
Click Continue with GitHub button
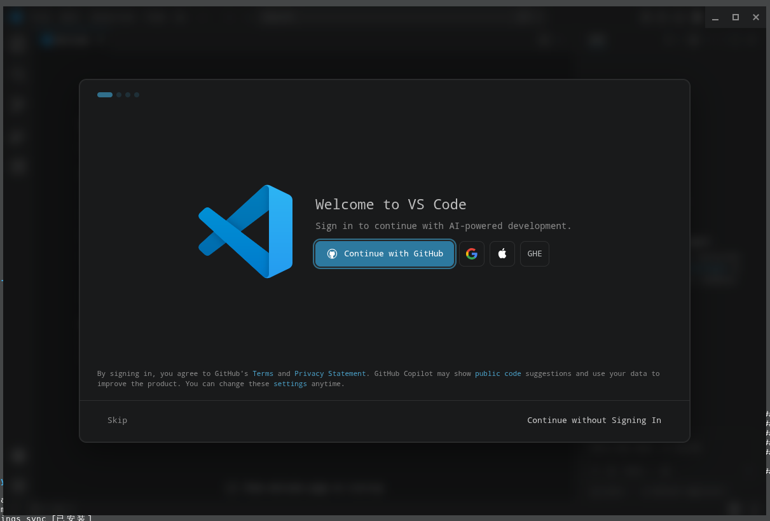385,254
